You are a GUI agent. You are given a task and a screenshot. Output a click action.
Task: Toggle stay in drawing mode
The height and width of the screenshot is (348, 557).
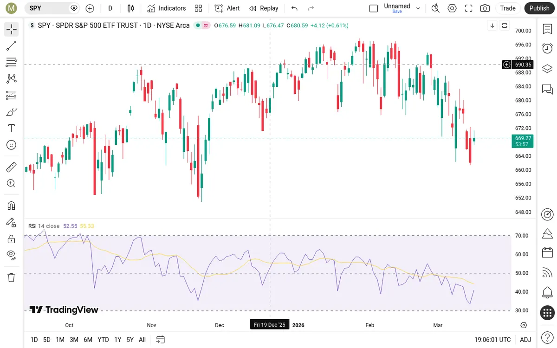click(x=12, y=222)
